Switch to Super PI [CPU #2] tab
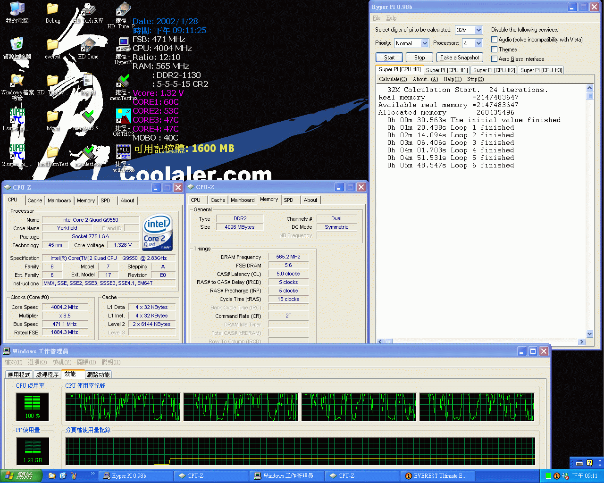Image resolution: width=604 pixels, height=483 pixels. coord(494,70)
